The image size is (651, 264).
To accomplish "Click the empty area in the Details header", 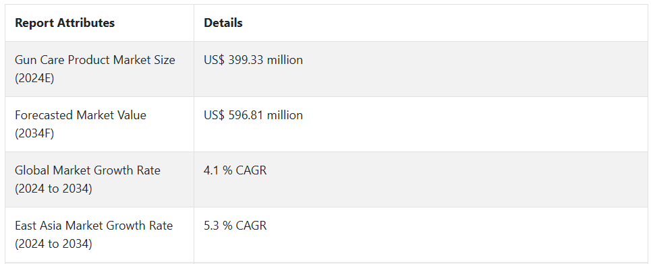I will [445, 23].
